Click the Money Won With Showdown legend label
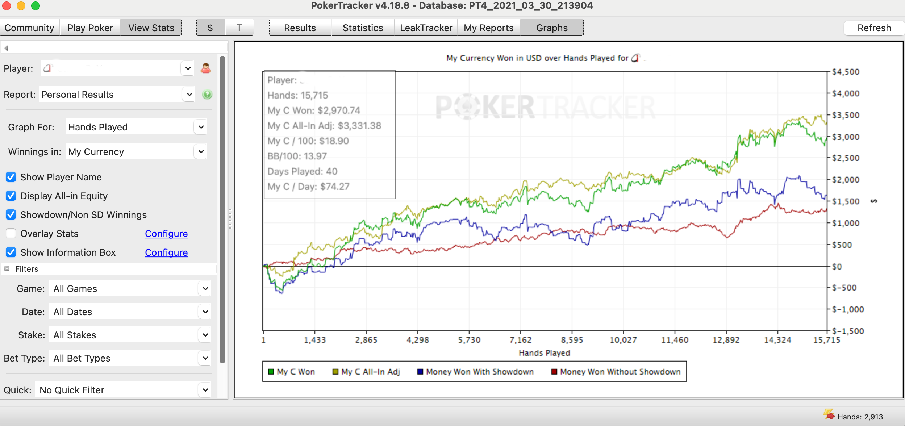The height and width of the screenshot is (426, 905). [x=480, y=372]
